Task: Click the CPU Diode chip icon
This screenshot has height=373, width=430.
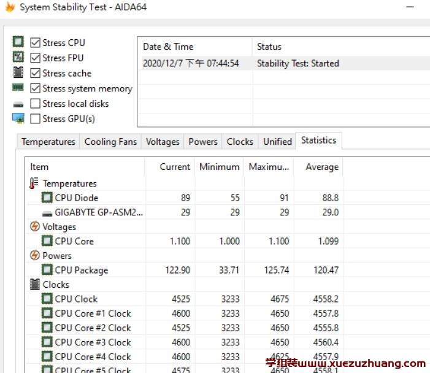Action: pyautogui.click(x=47, y=198)
